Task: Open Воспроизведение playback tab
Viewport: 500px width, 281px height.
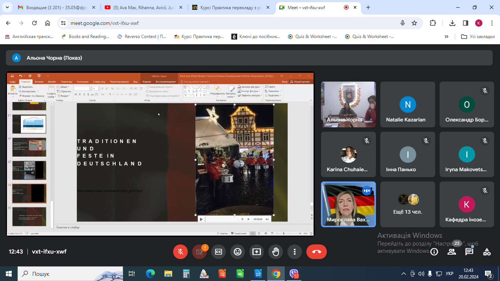Action: (166, 82)
